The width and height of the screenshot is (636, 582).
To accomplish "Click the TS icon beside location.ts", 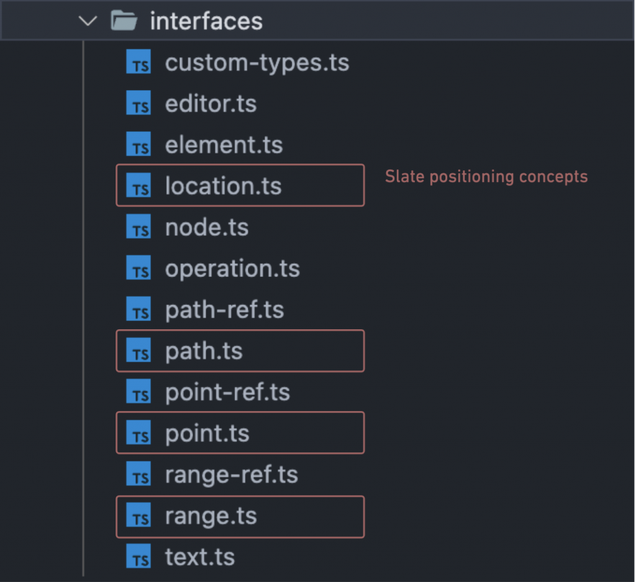I will click(139, 186).
